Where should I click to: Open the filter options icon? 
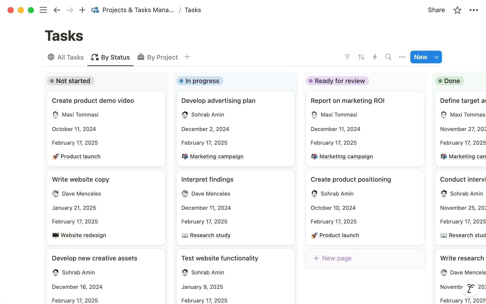(x=347, y=57)
